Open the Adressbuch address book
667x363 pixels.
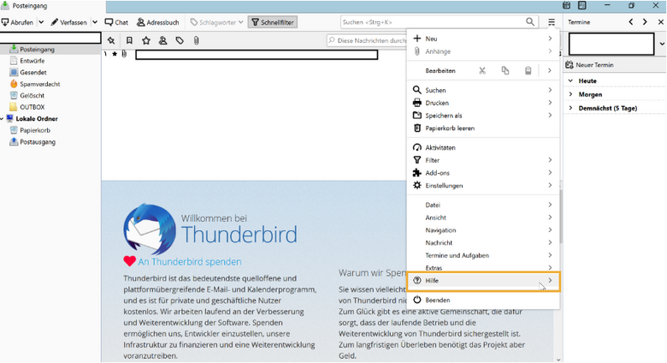[158, 22]
